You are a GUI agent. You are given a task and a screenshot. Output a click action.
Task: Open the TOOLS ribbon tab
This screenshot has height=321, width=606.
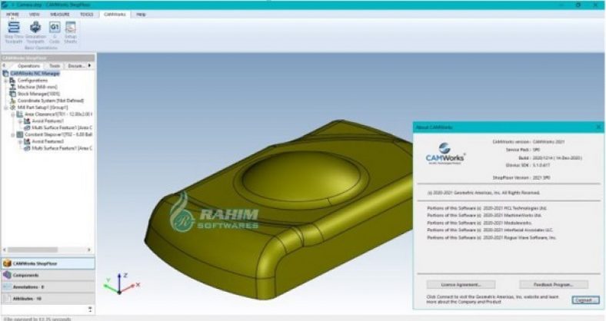tap(87, 15)
